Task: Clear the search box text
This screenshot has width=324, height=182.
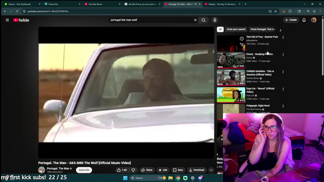Action: pyautogui.click(x=195, y=20)
